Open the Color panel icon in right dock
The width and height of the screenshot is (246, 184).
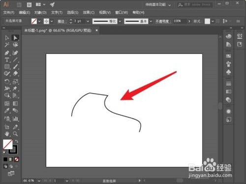pyautogui.click(x=228, y=36)
